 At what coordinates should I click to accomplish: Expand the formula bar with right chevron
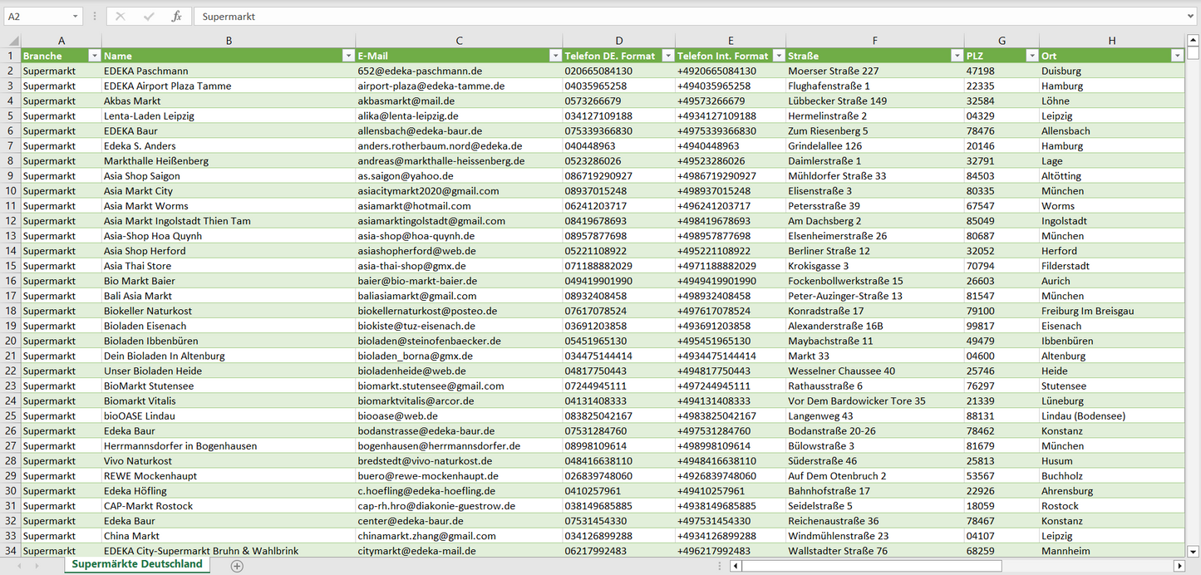(x=1192, y=17)
